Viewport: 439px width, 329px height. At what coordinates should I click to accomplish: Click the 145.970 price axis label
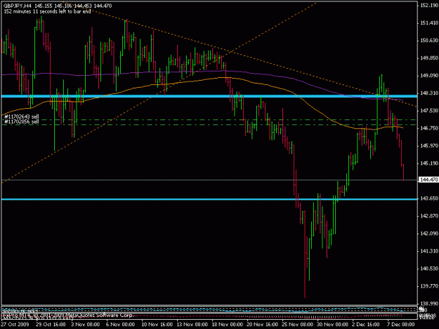(x=429, y=146)
